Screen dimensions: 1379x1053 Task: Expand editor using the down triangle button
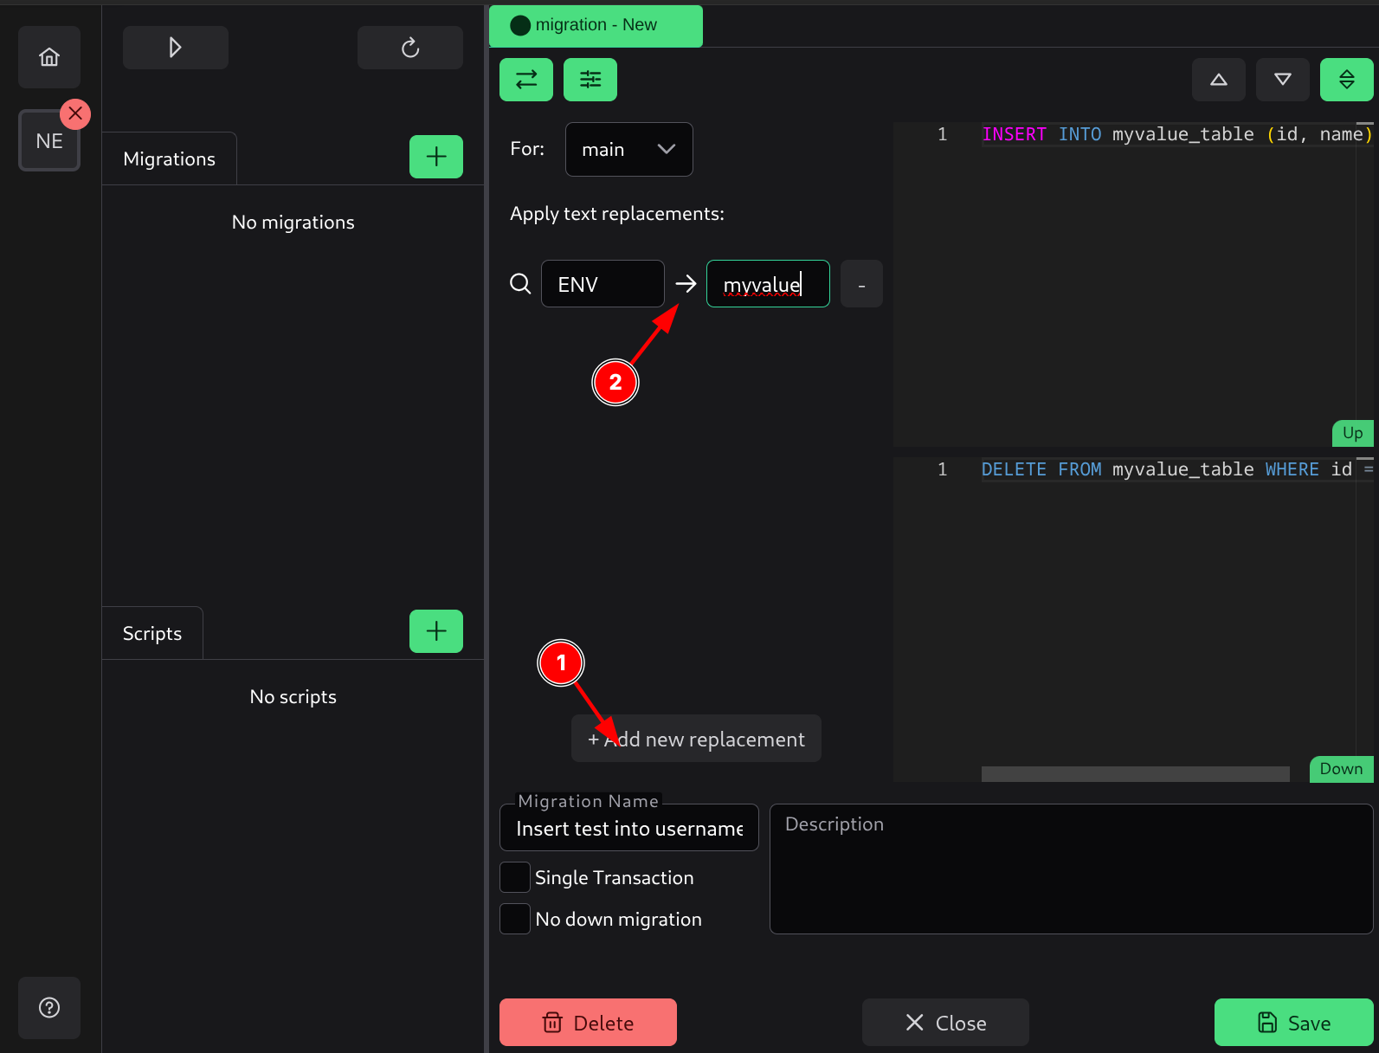1282,80
